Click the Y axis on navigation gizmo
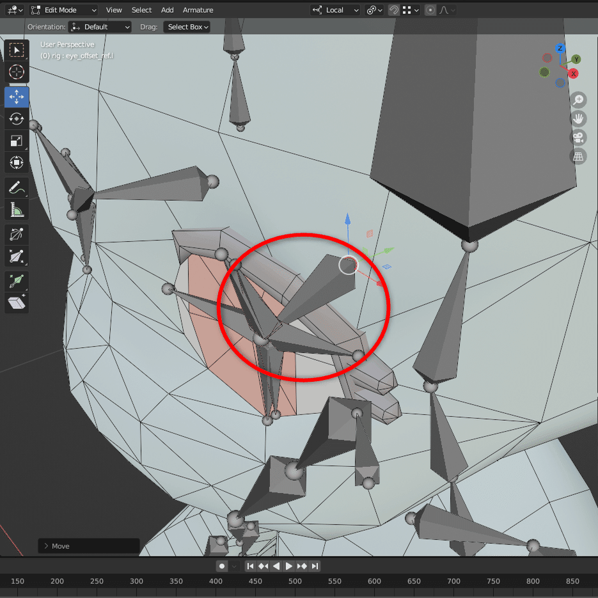 coord(576,59)
